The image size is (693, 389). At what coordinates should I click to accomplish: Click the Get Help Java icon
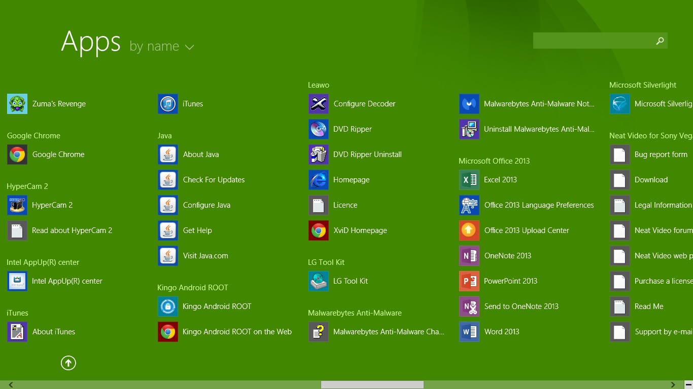168,230
